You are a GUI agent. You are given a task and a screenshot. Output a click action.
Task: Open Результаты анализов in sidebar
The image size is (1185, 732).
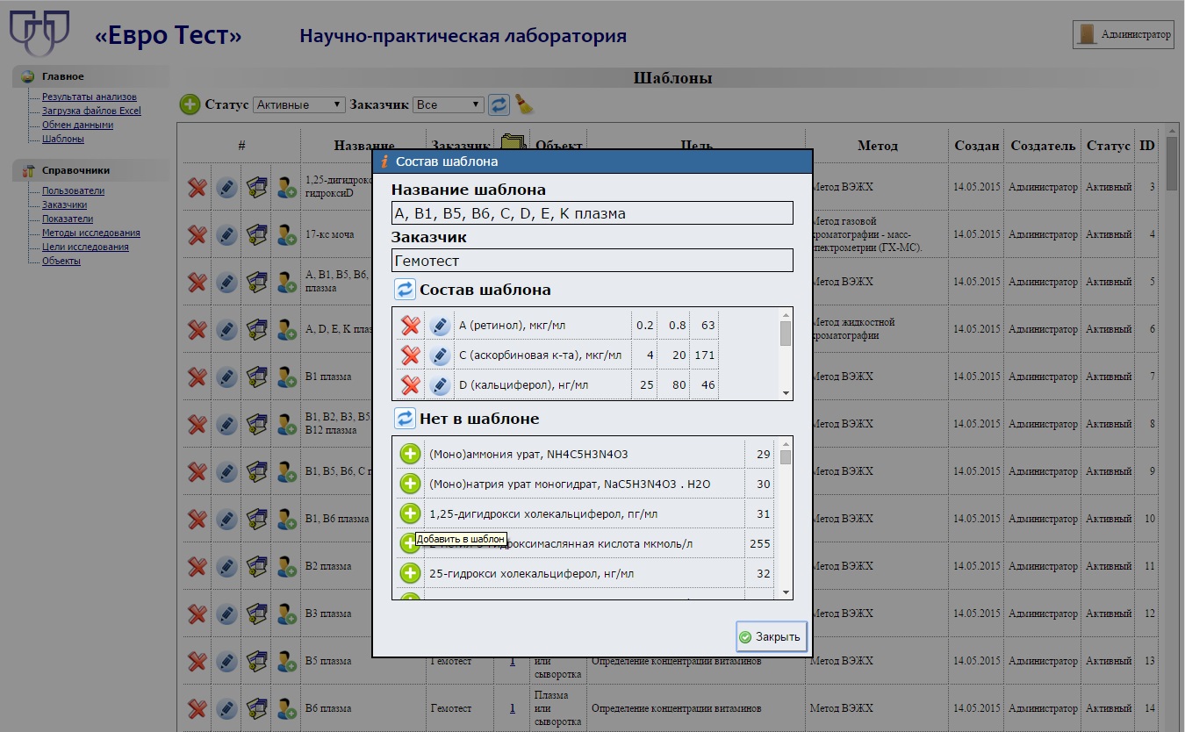[90, 97]
